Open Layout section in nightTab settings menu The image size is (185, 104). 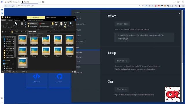(77, 12)
